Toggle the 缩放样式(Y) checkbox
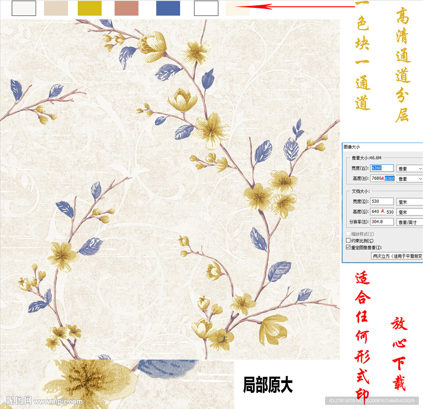This screenshot has height=409, width=423. pyautogui.click(x=348, y=234)
